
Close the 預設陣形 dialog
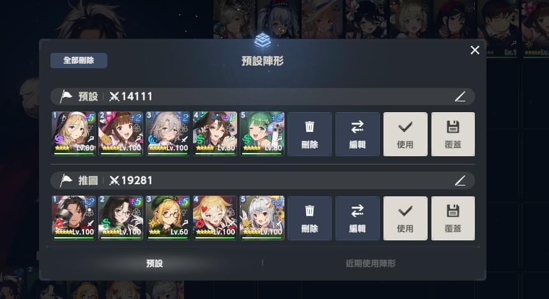[475, 50]
